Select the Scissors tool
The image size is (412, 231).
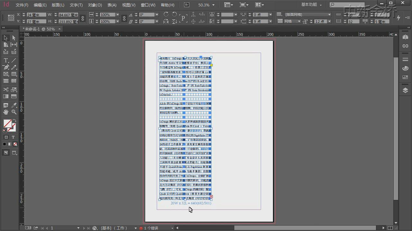(6, 90)
